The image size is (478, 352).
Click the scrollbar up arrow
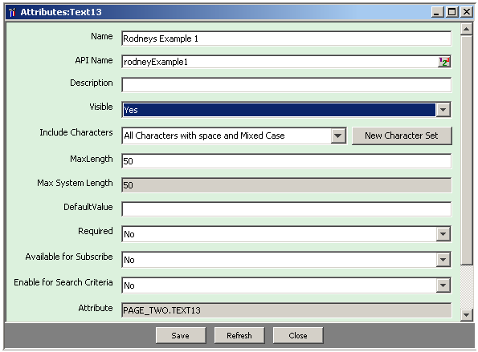click(466, 29)
